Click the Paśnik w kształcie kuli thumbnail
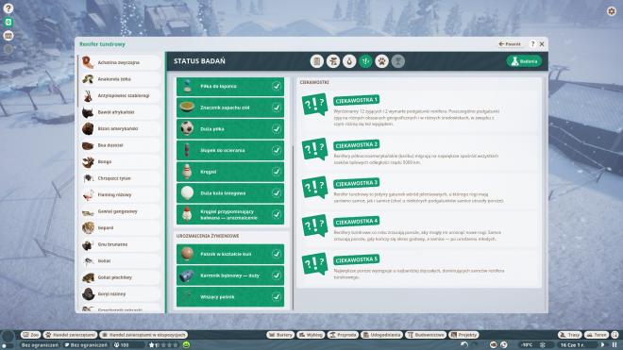The height and width of the screenshot is (350, 623). (x=187, y=254)
